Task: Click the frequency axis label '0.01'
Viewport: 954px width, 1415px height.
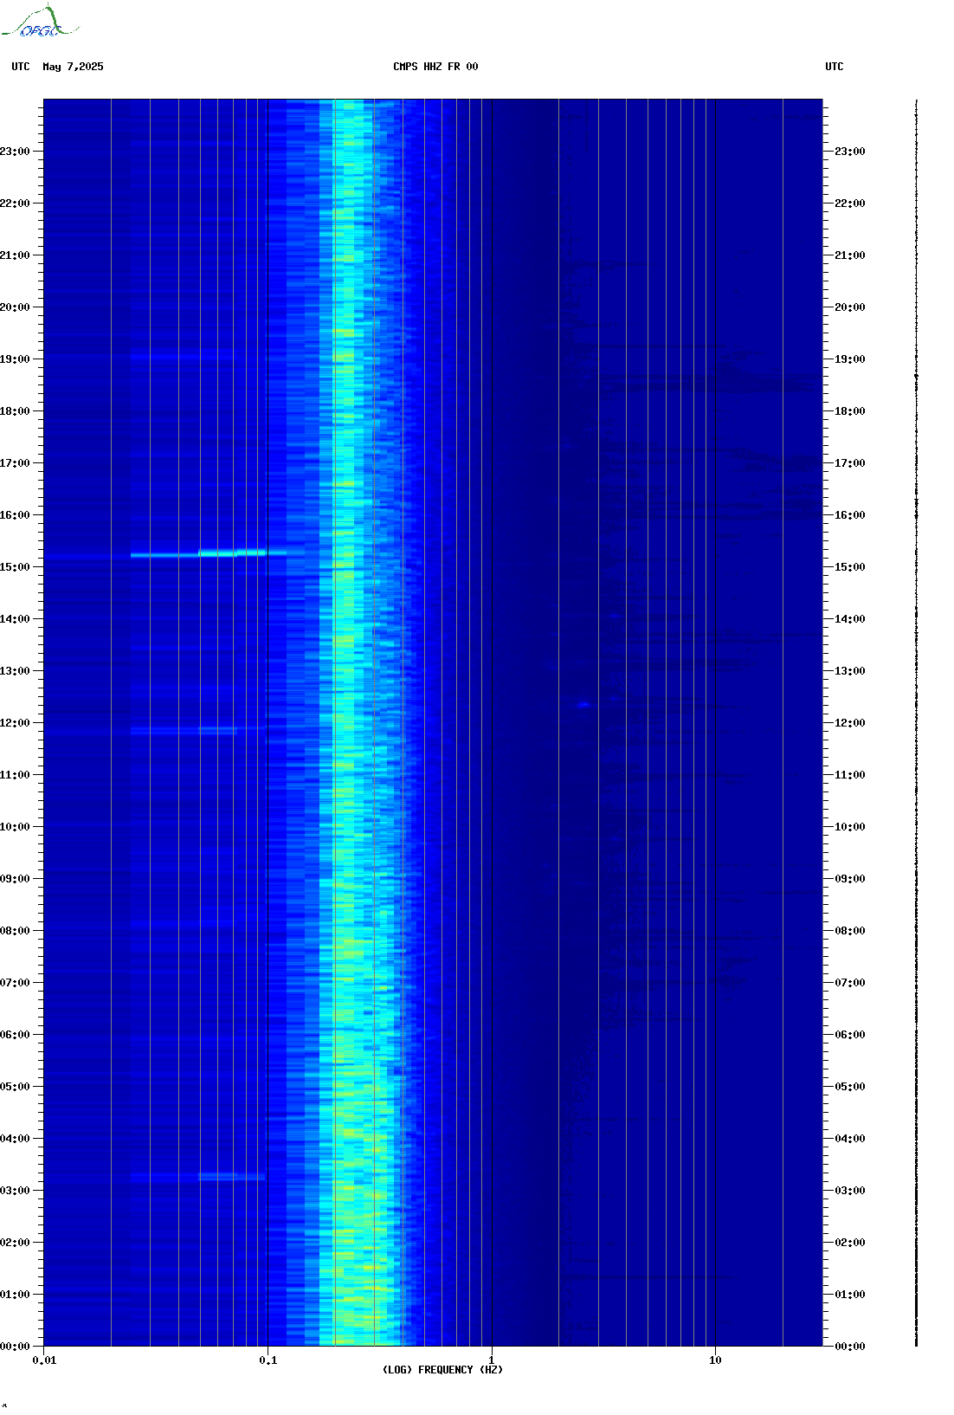Action: 44,1360
